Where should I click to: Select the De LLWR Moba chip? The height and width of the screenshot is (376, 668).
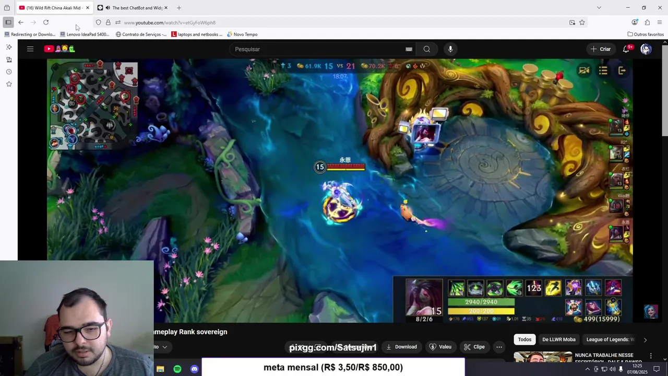559,339
